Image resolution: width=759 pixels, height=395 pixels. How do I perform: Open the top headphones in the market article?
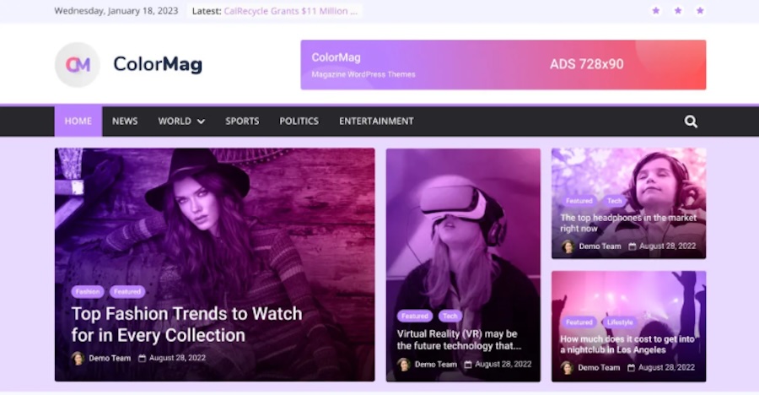(628, 223)
